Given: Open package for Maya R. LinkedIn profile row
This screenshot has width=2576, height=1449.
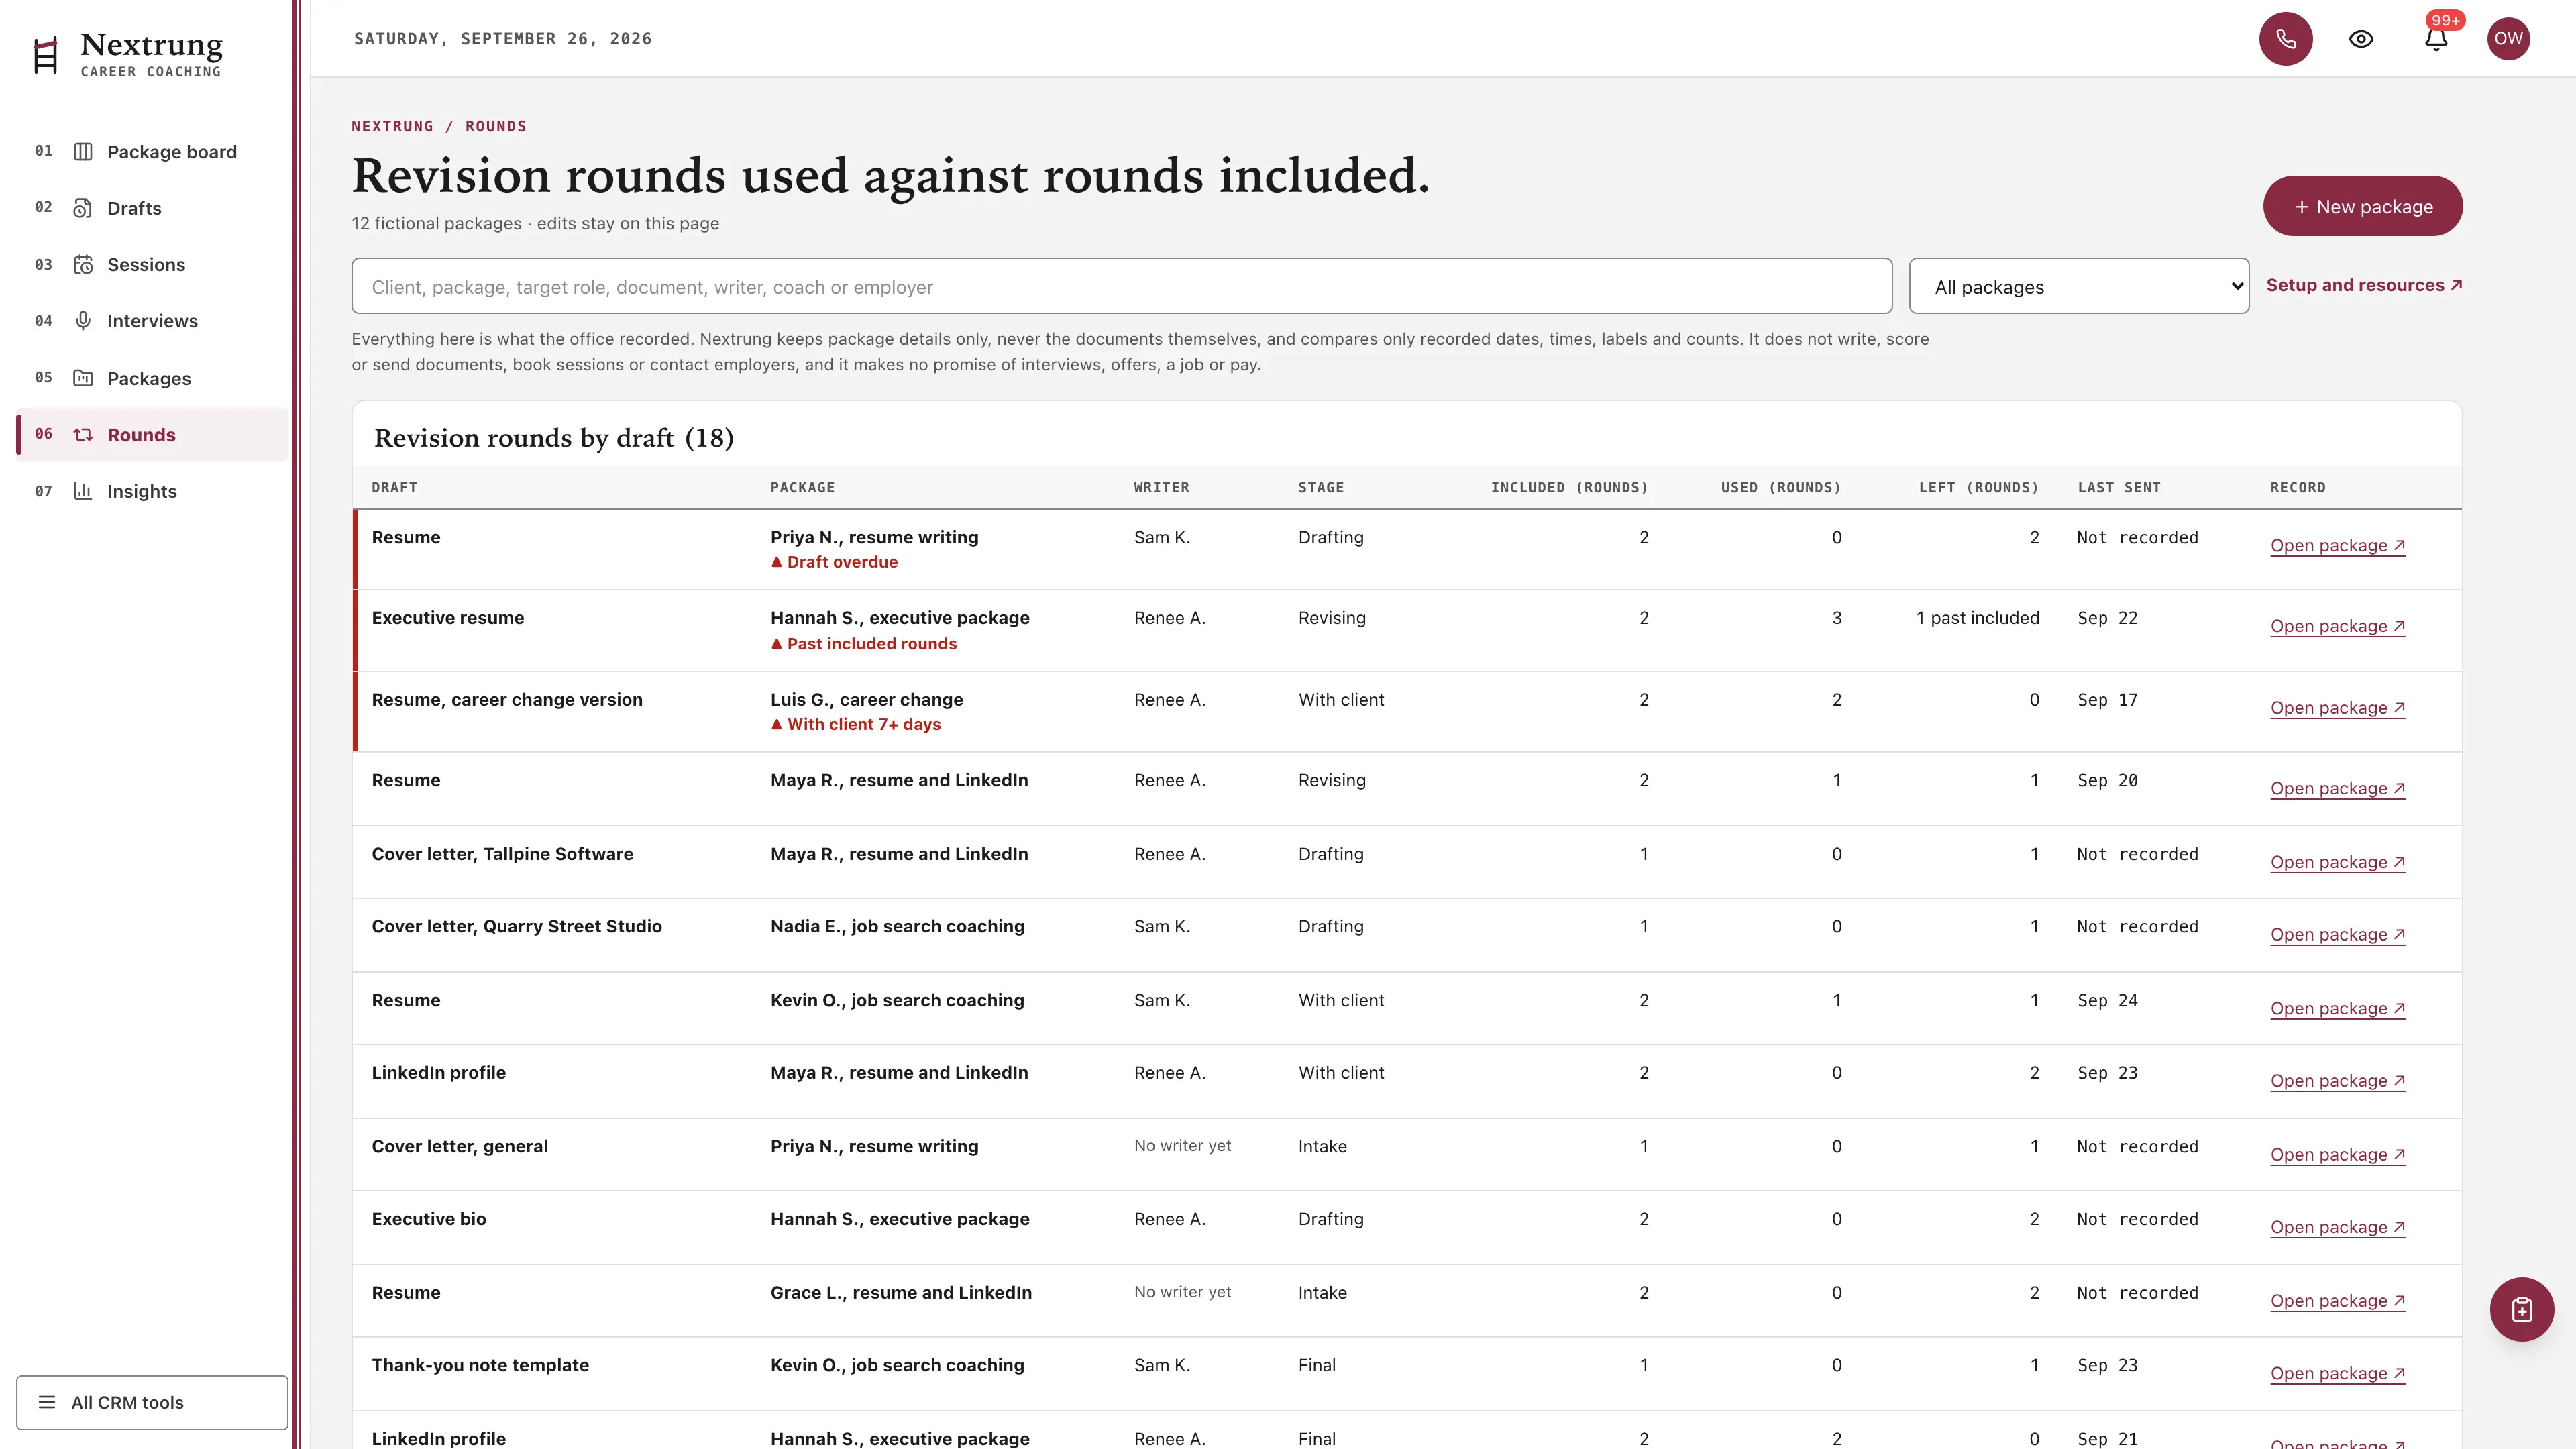Looking at the screenshot, I should point(2337,1081).
